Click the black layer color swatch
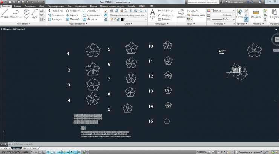This screenshot has height=154, width=279. (x=122, y=19)
